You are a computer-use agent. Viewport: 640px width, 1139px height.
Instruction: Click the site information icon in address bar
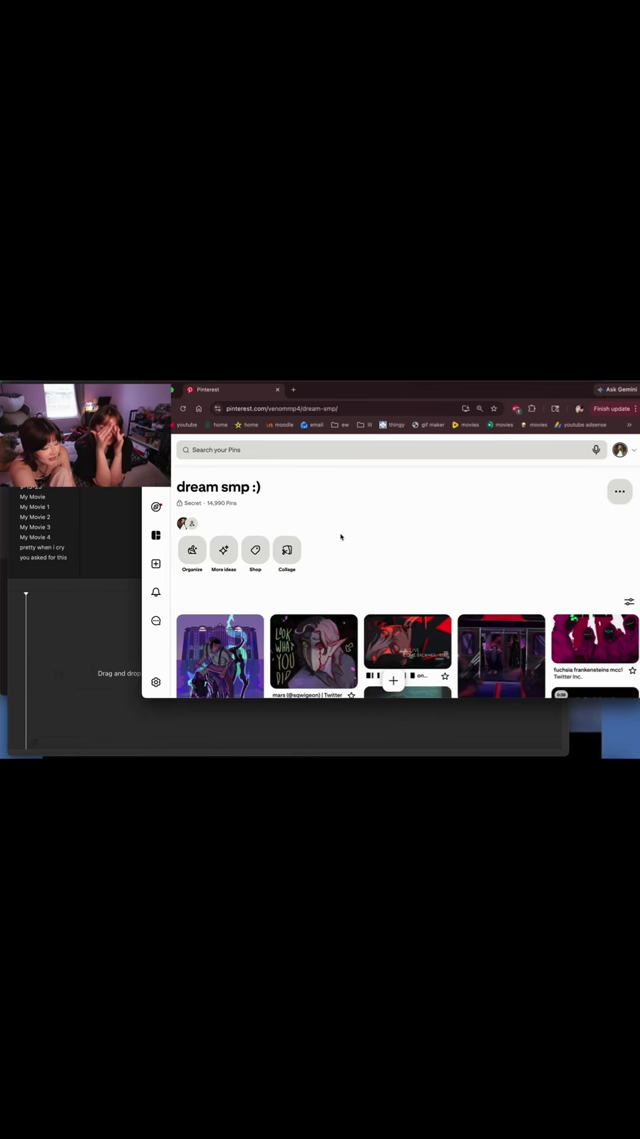coord(217,409)
